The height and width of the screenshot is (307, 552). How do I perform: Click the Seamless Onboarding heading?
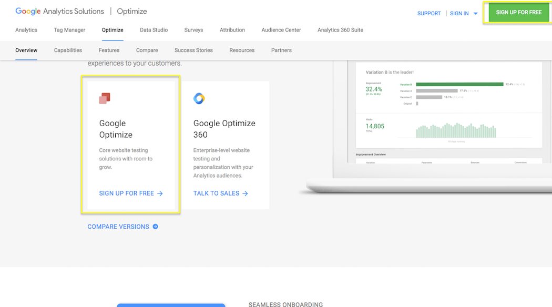285,304
